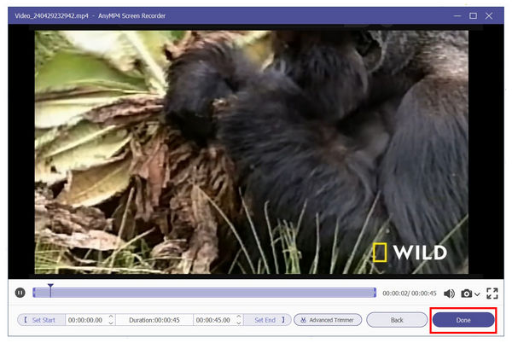Maximize the AnyMP4 Screen Recorder window
The image size is (512, 343).
pos(473,15)
